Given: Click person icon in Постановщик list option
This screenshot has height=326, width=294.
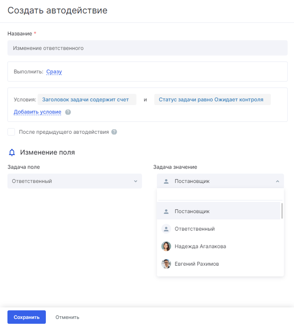Looking at the screenshot, I should (166, 211).
